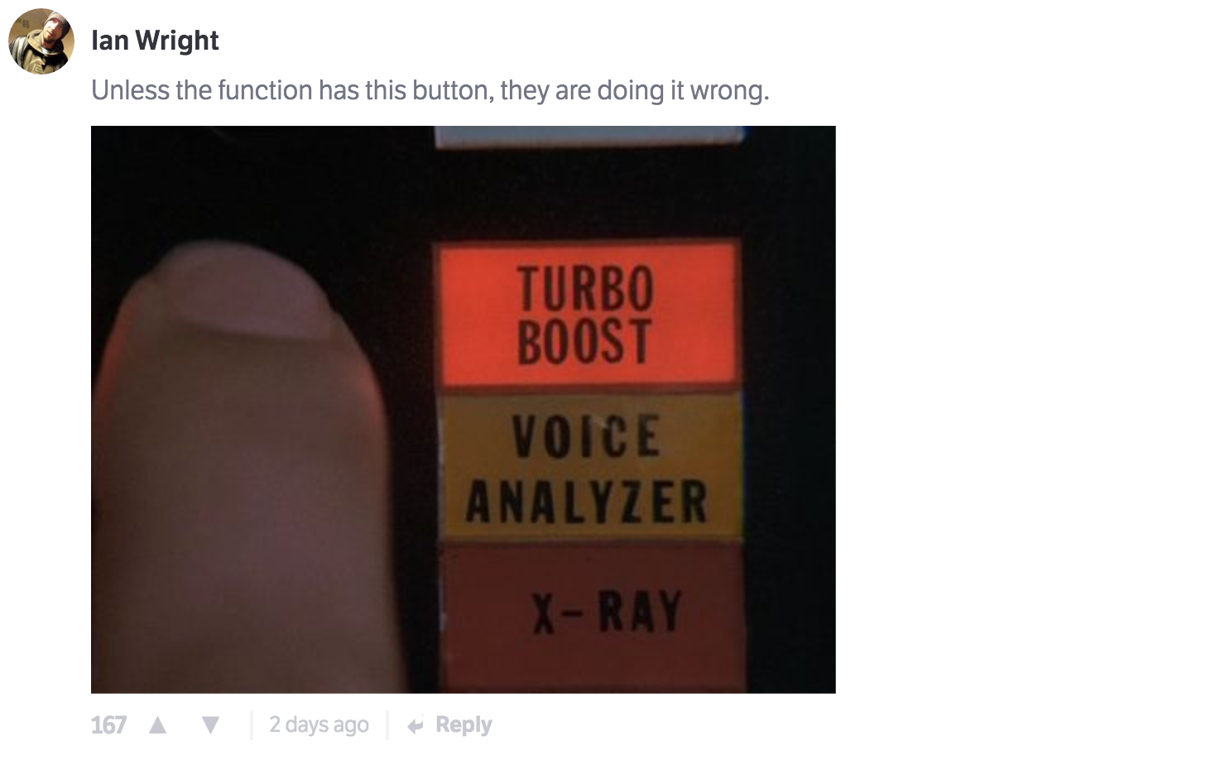Image resolution: width=1230 pixels, height=760 pixels.
Task: Click the yellow VOICE ANALYZER label in image
Action: 589,466
